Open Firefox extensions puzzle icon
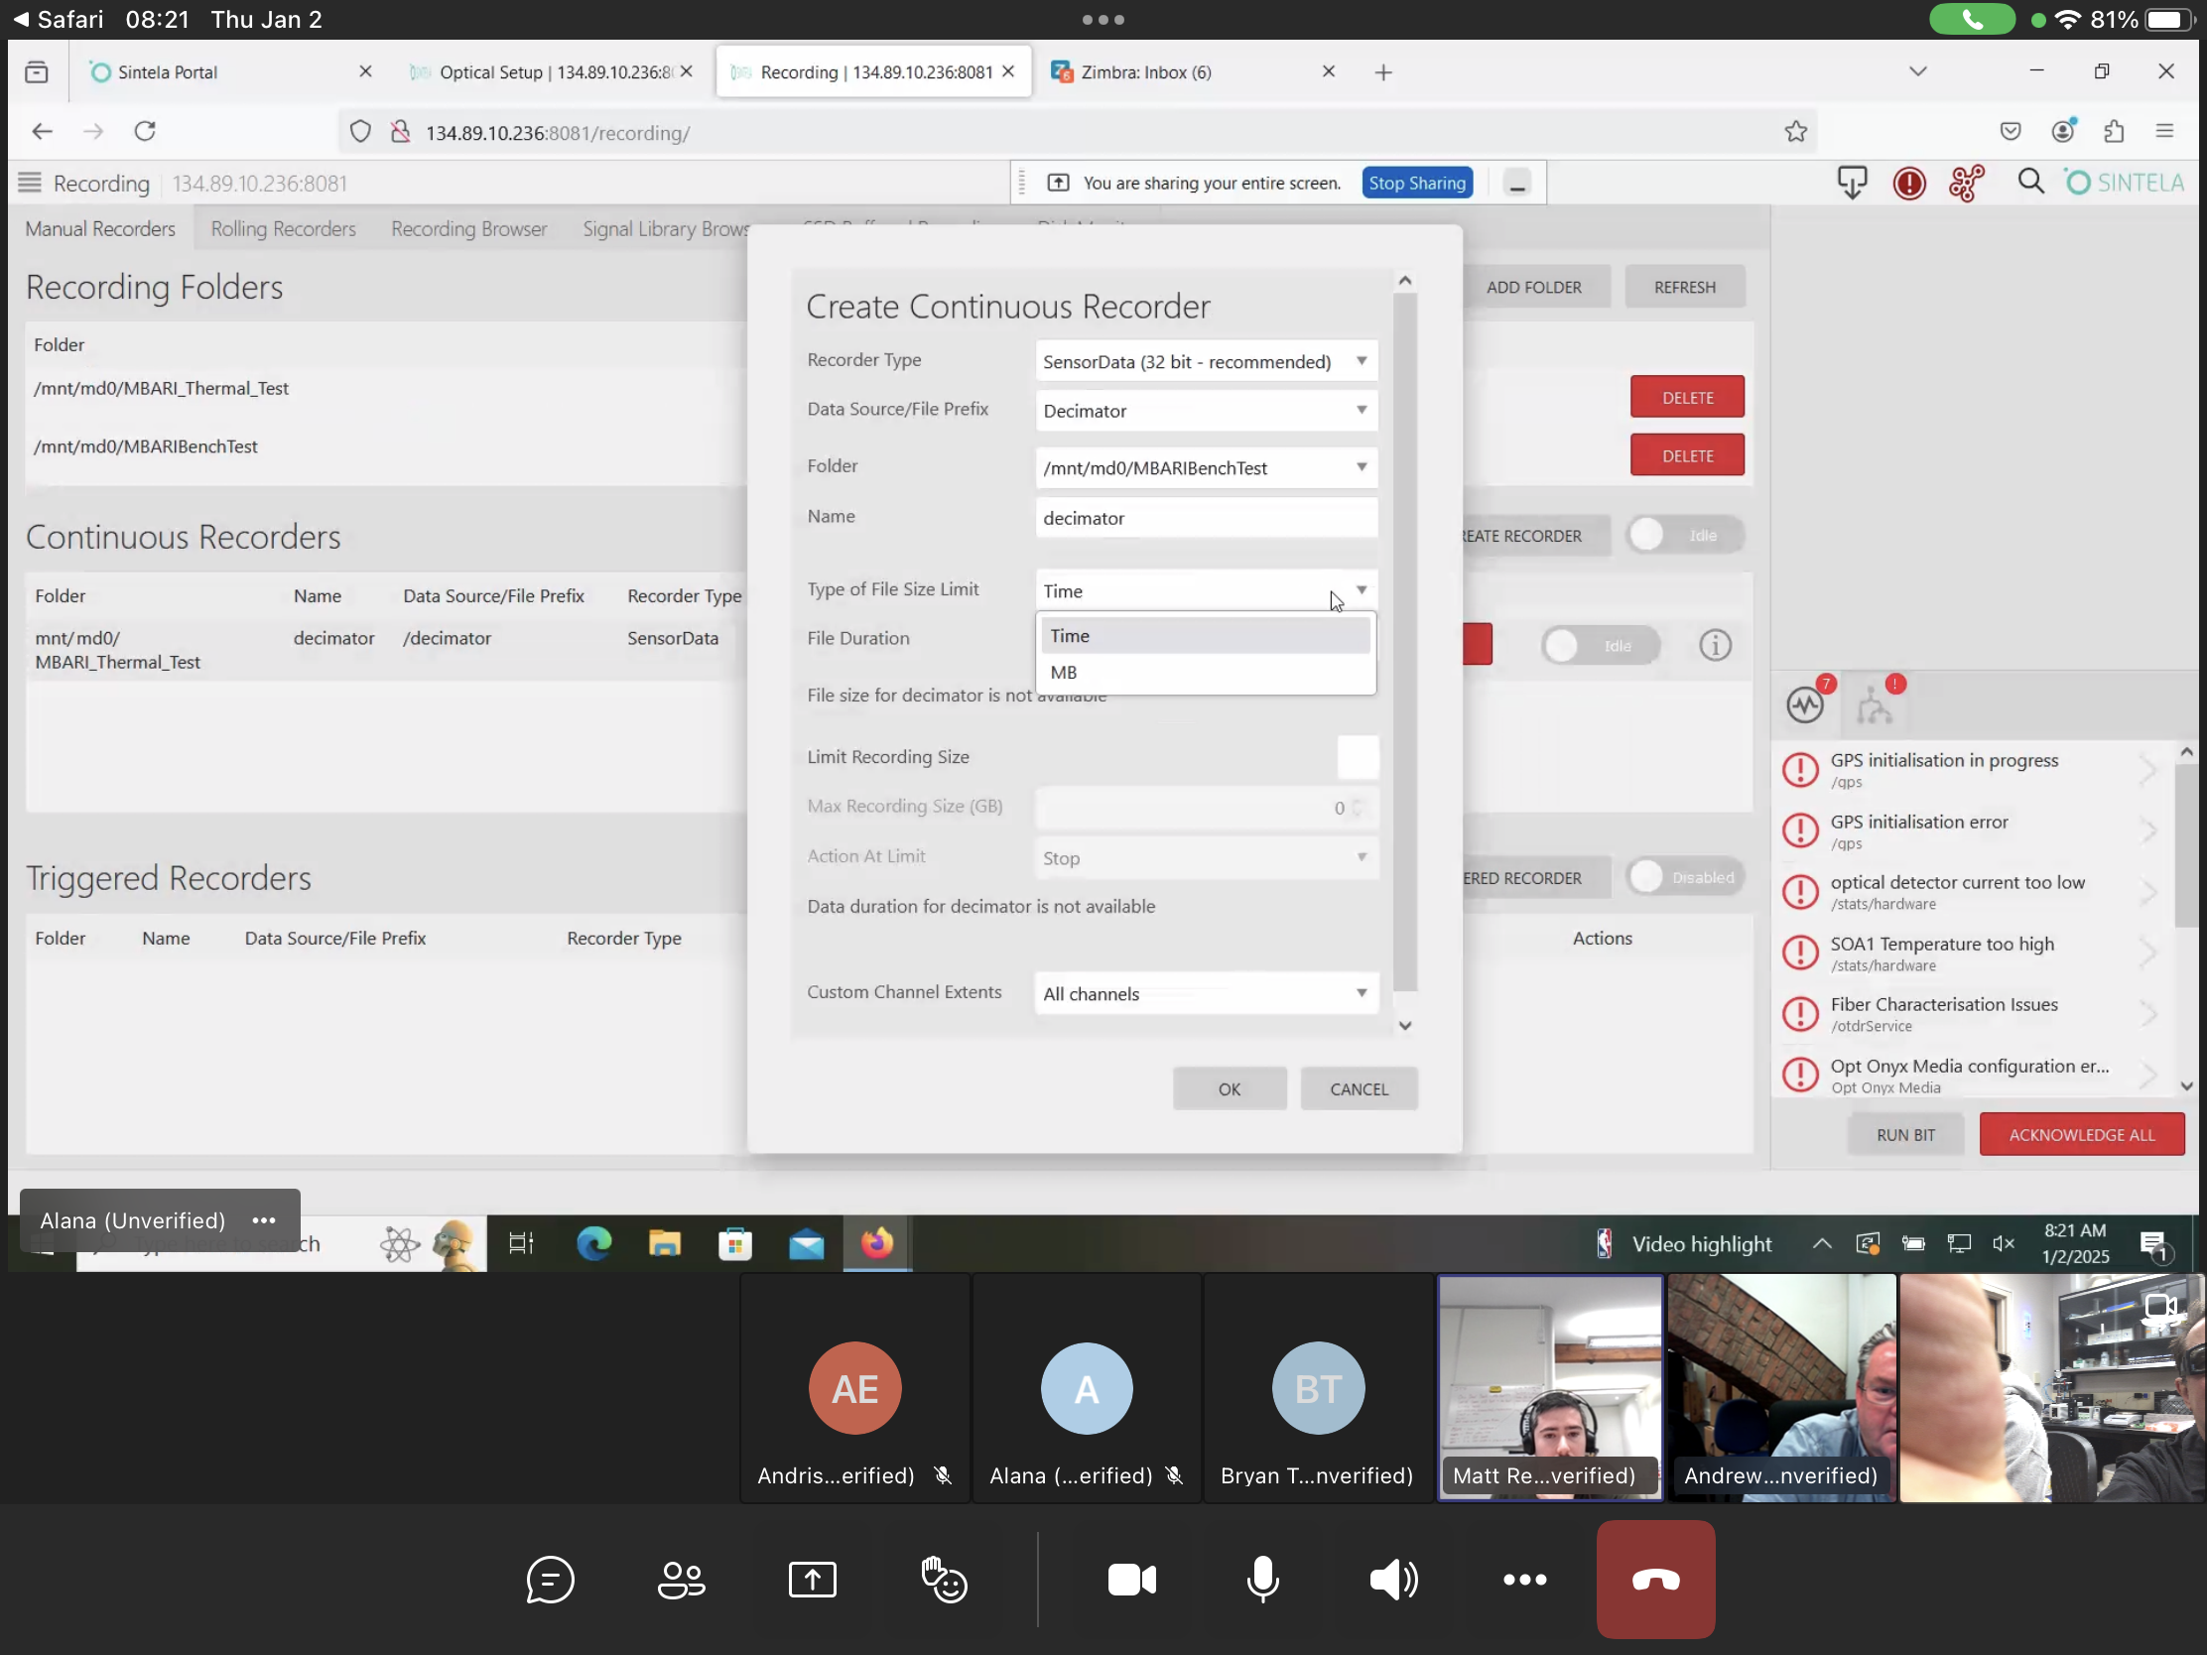The height and width of the screenshot is (1655, 2207). [2113, 132]
